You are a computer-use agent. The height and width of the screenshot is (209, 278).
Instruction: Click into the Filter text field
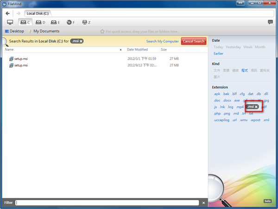(107, 203)
